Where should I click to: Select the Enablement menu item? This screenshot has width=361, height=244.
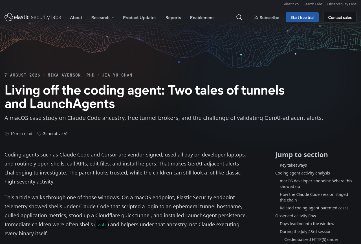pos(202,17)
